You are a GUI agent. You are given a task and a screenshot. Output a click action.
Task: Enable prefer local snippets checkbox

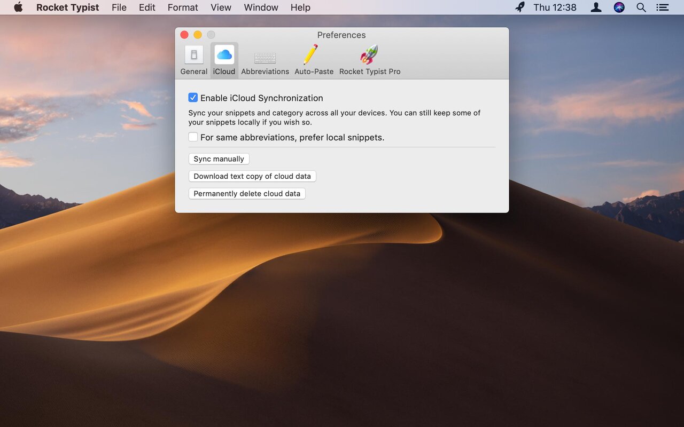point(193,137)
